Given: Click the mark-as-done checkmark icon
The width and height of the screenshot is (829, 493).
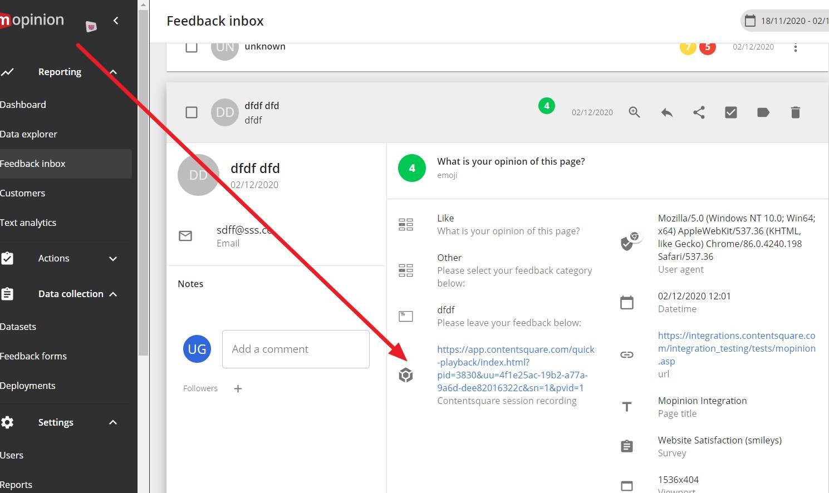Looking at the screenshot, I should pos(731,112).
